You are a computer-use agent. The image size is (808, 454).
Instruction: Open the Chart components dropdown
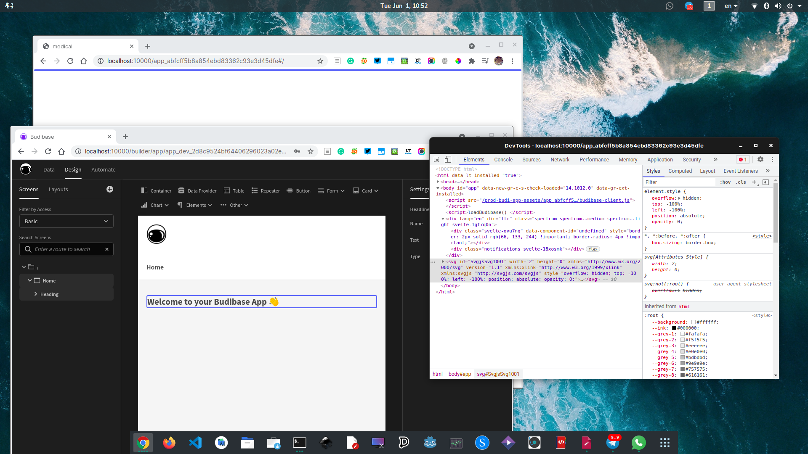155,205
